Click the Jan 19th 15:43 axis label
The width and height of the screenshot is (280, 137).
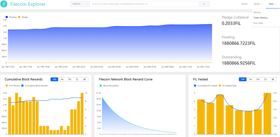point(8,67)
